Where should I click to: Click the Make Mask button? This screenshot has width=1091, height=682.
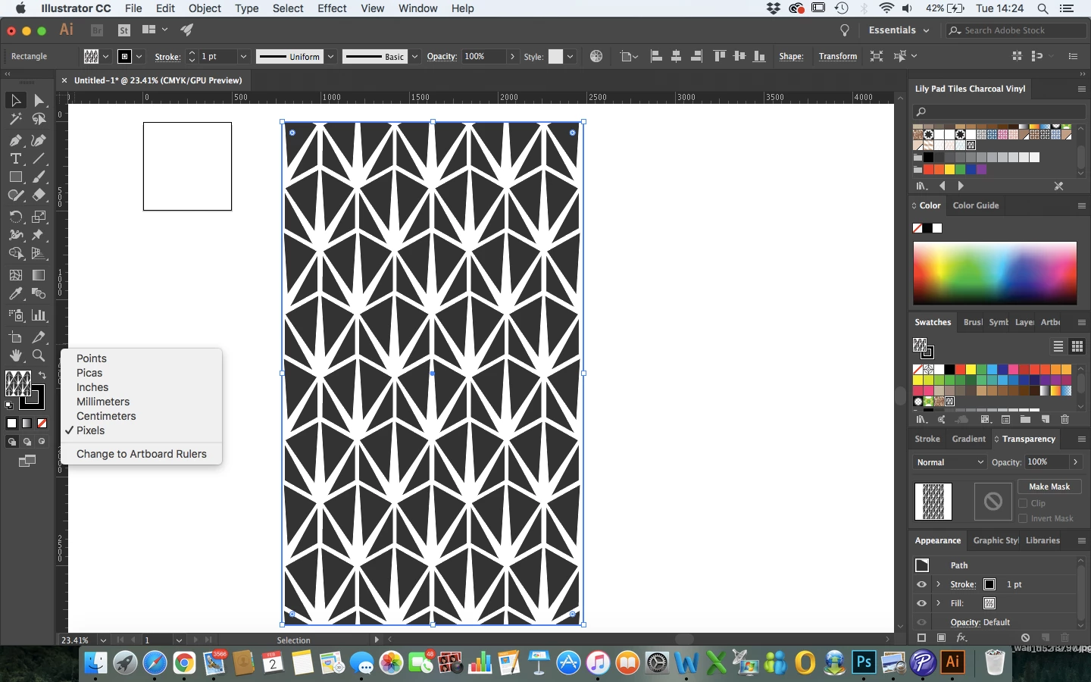point(1049,486)
